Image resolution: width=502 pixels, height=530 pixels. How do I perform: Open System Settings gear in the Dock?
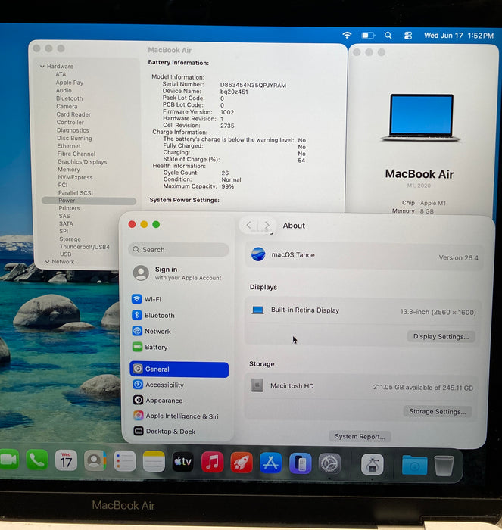(x=329, y=463)
